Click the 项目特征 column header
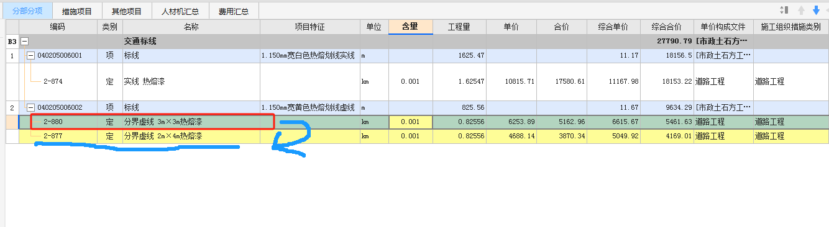 point(309,27)
